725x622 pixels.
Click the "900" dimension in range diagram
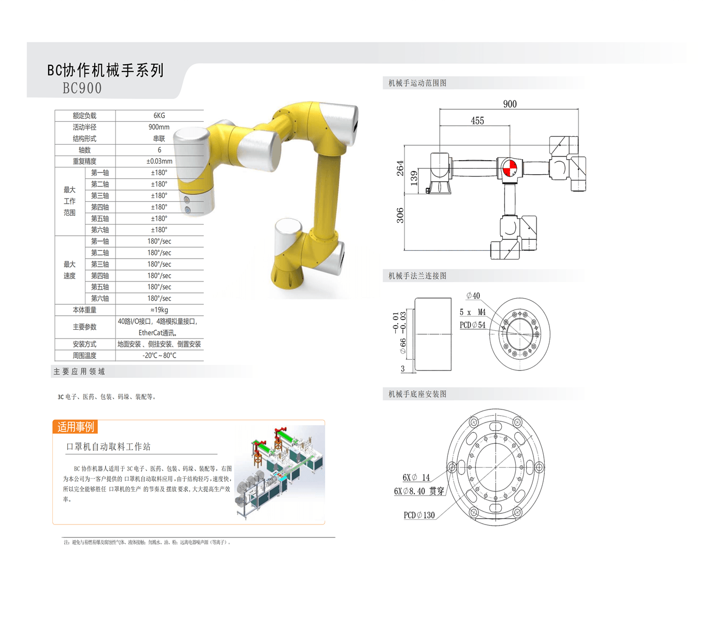[510, 104]
